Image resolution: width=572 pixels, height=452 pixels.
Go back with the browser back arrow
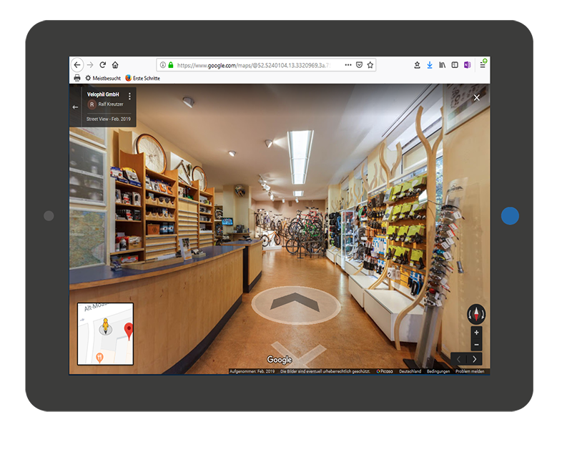[77, 65]
